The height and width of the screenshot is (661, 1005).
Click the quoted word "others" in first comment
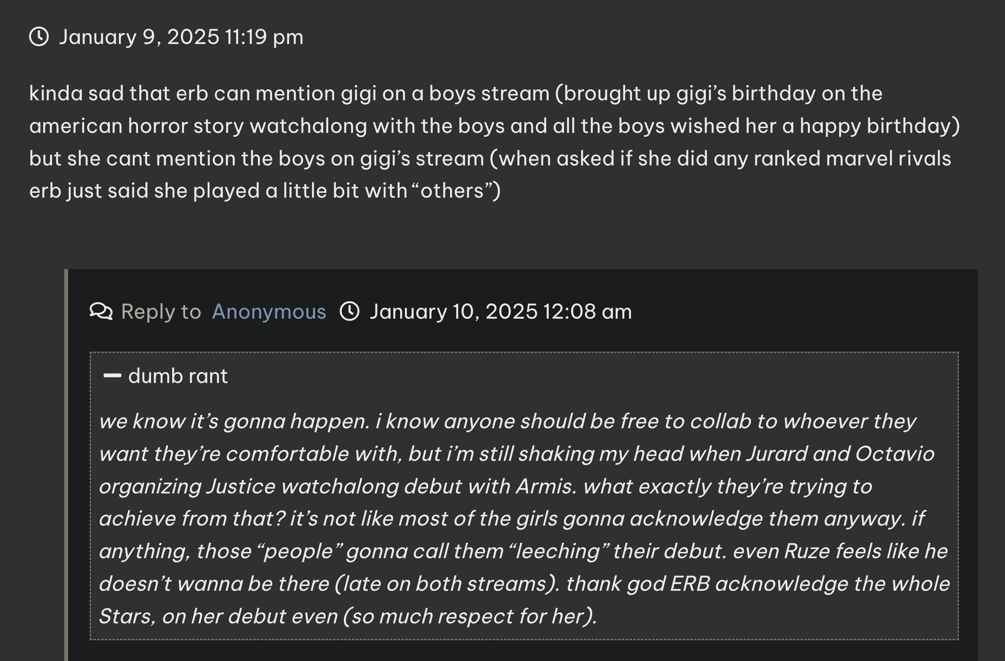pos(451,191)
